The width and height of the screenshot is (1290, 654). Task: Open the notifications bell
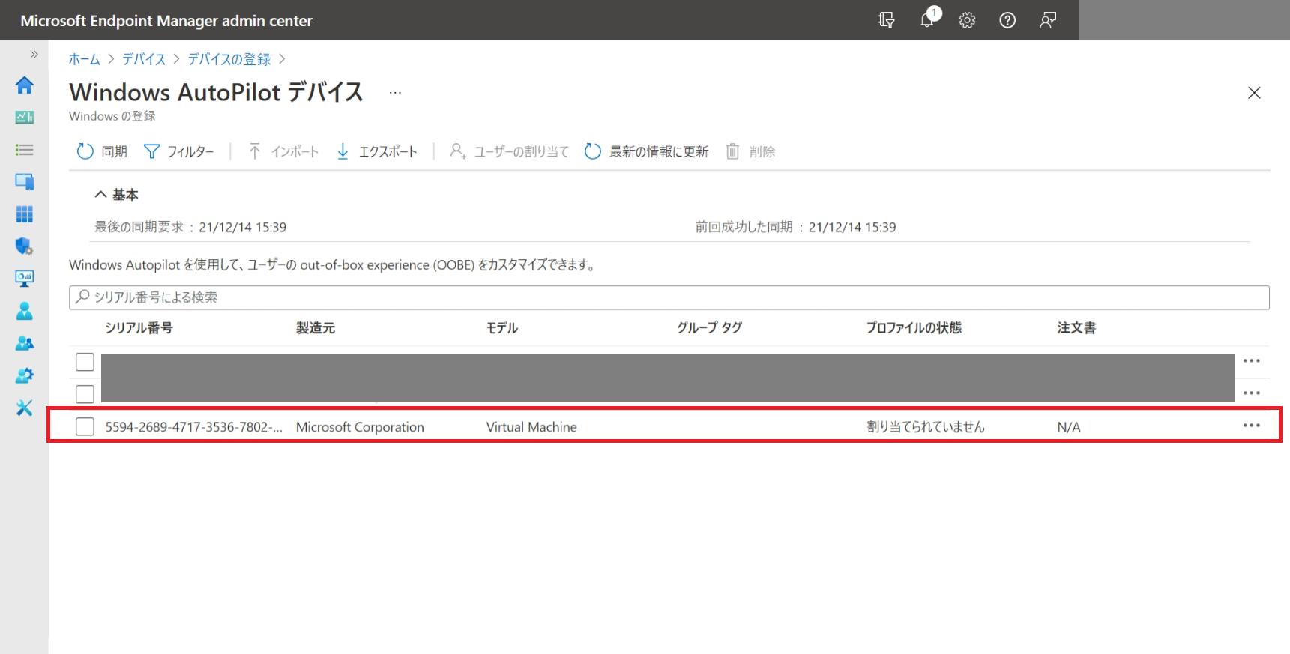pyautogui.click(x=928, y=20)
